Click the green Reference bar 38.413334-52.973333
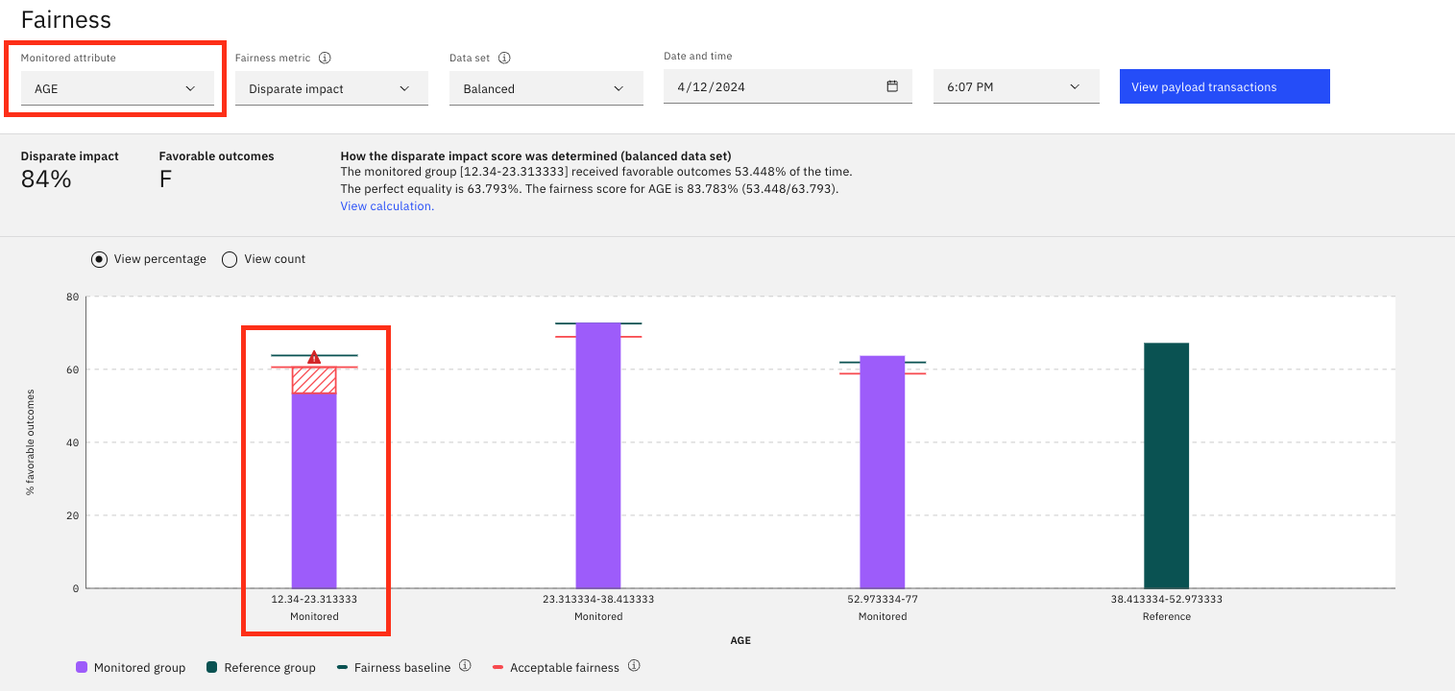The width and height of the screenshot is (1455, 691). coord(1167,465)
